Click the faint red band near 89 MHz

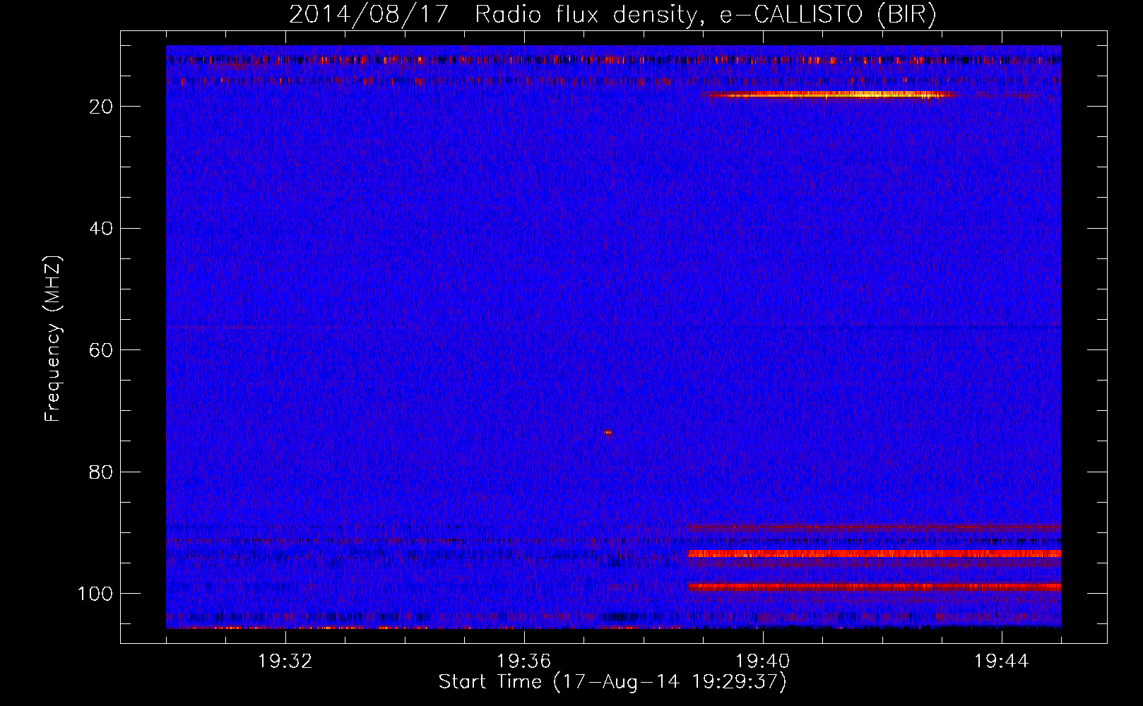[874, 527]
